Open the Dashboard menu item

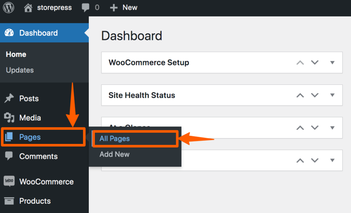coord(44,33)
